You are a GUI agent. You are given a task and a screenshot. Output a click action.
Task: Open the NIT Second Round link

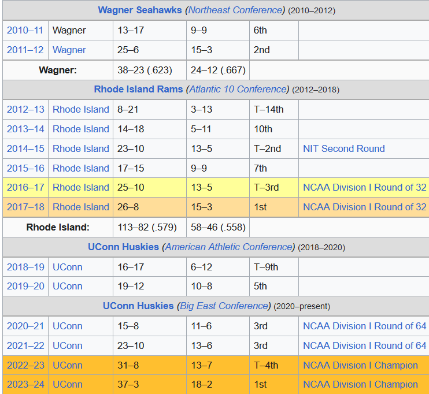tap(344, 148)
